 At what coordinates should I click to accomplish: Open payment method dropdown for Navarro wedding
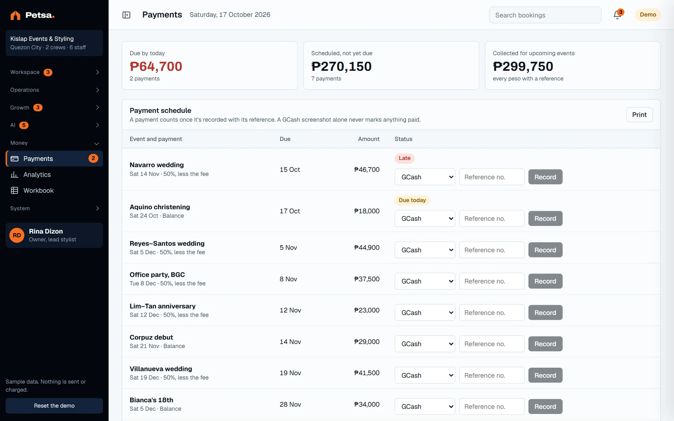[x=425, y=177]
